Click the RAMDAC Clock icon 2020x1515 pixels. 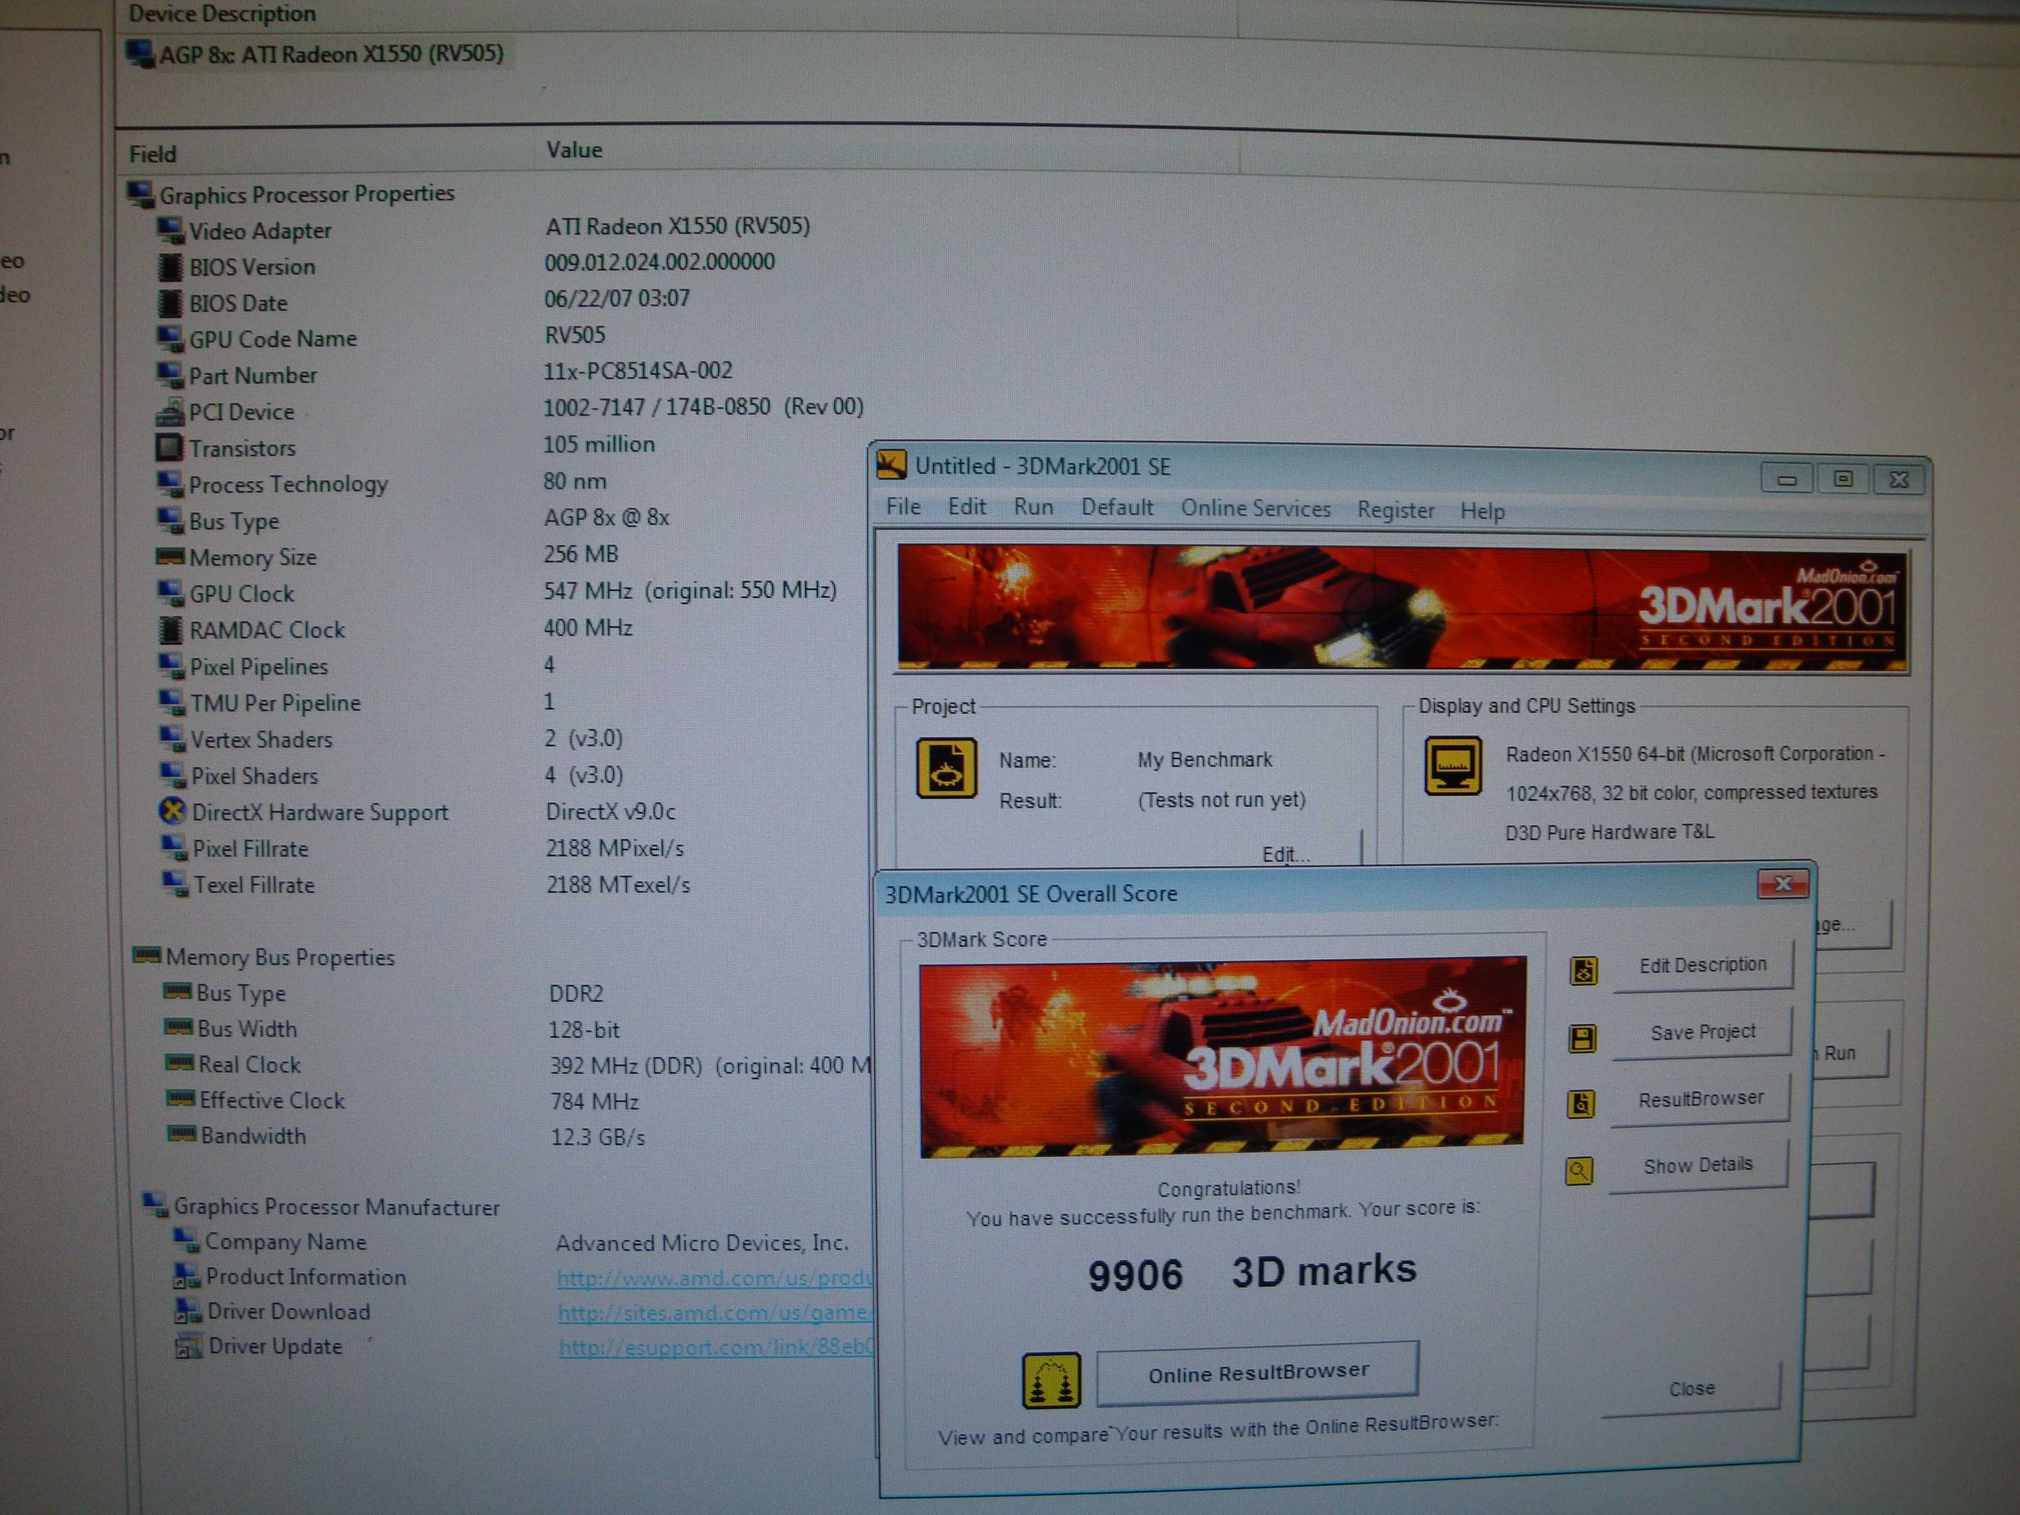[171, 629]
